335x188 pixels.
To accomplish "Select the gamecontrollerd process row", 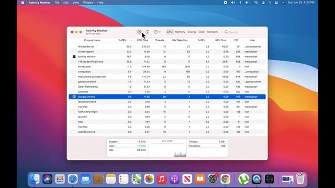I will [x=167, y=81].
